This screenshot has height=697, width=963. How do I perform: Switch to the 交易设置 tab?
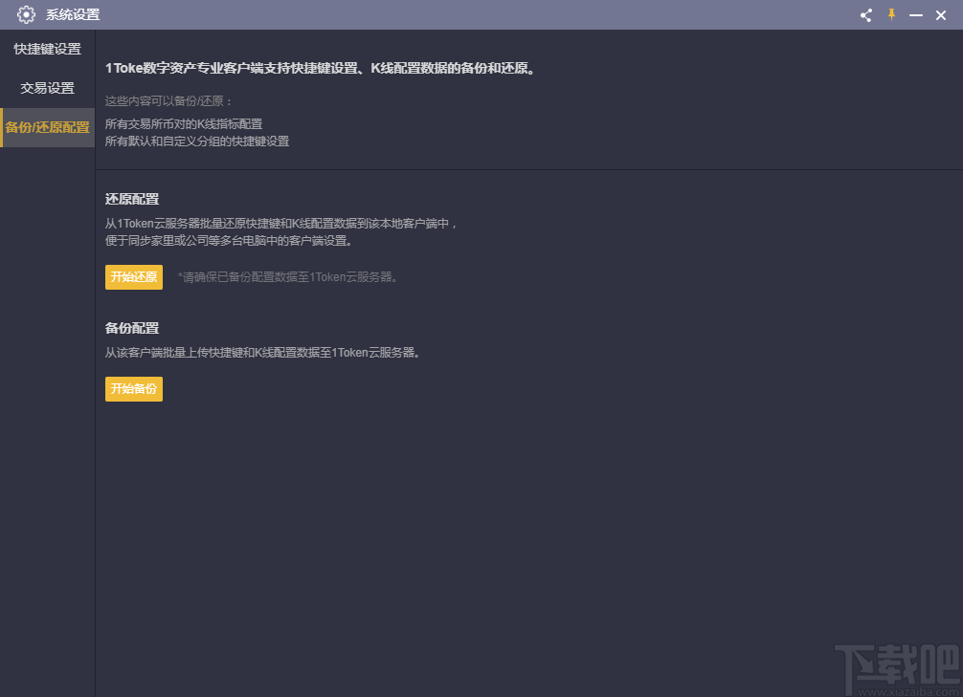(47, 88)
